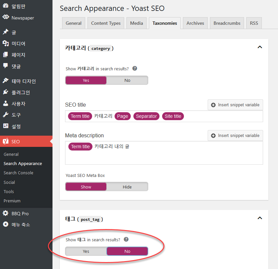Click the pushpin icon for 글

pyautogui.click(x=6, y=32)
